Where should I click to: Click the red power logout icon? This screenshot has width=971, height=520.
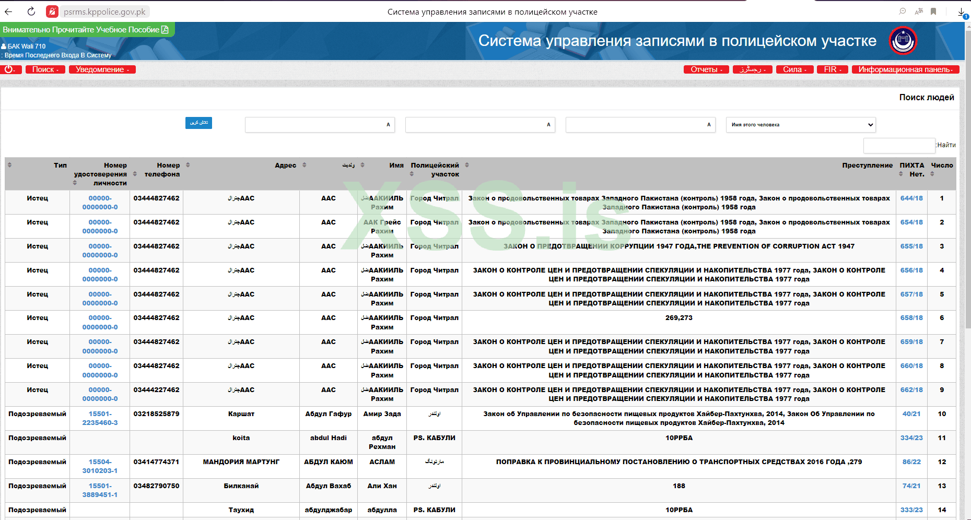tap(10, 69)
